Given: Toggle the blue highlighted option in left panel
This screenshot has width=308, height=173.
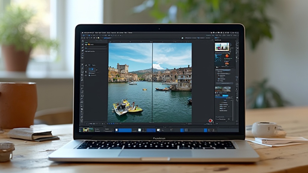Looking at the screenshot, I should click(x=92, y=69).
